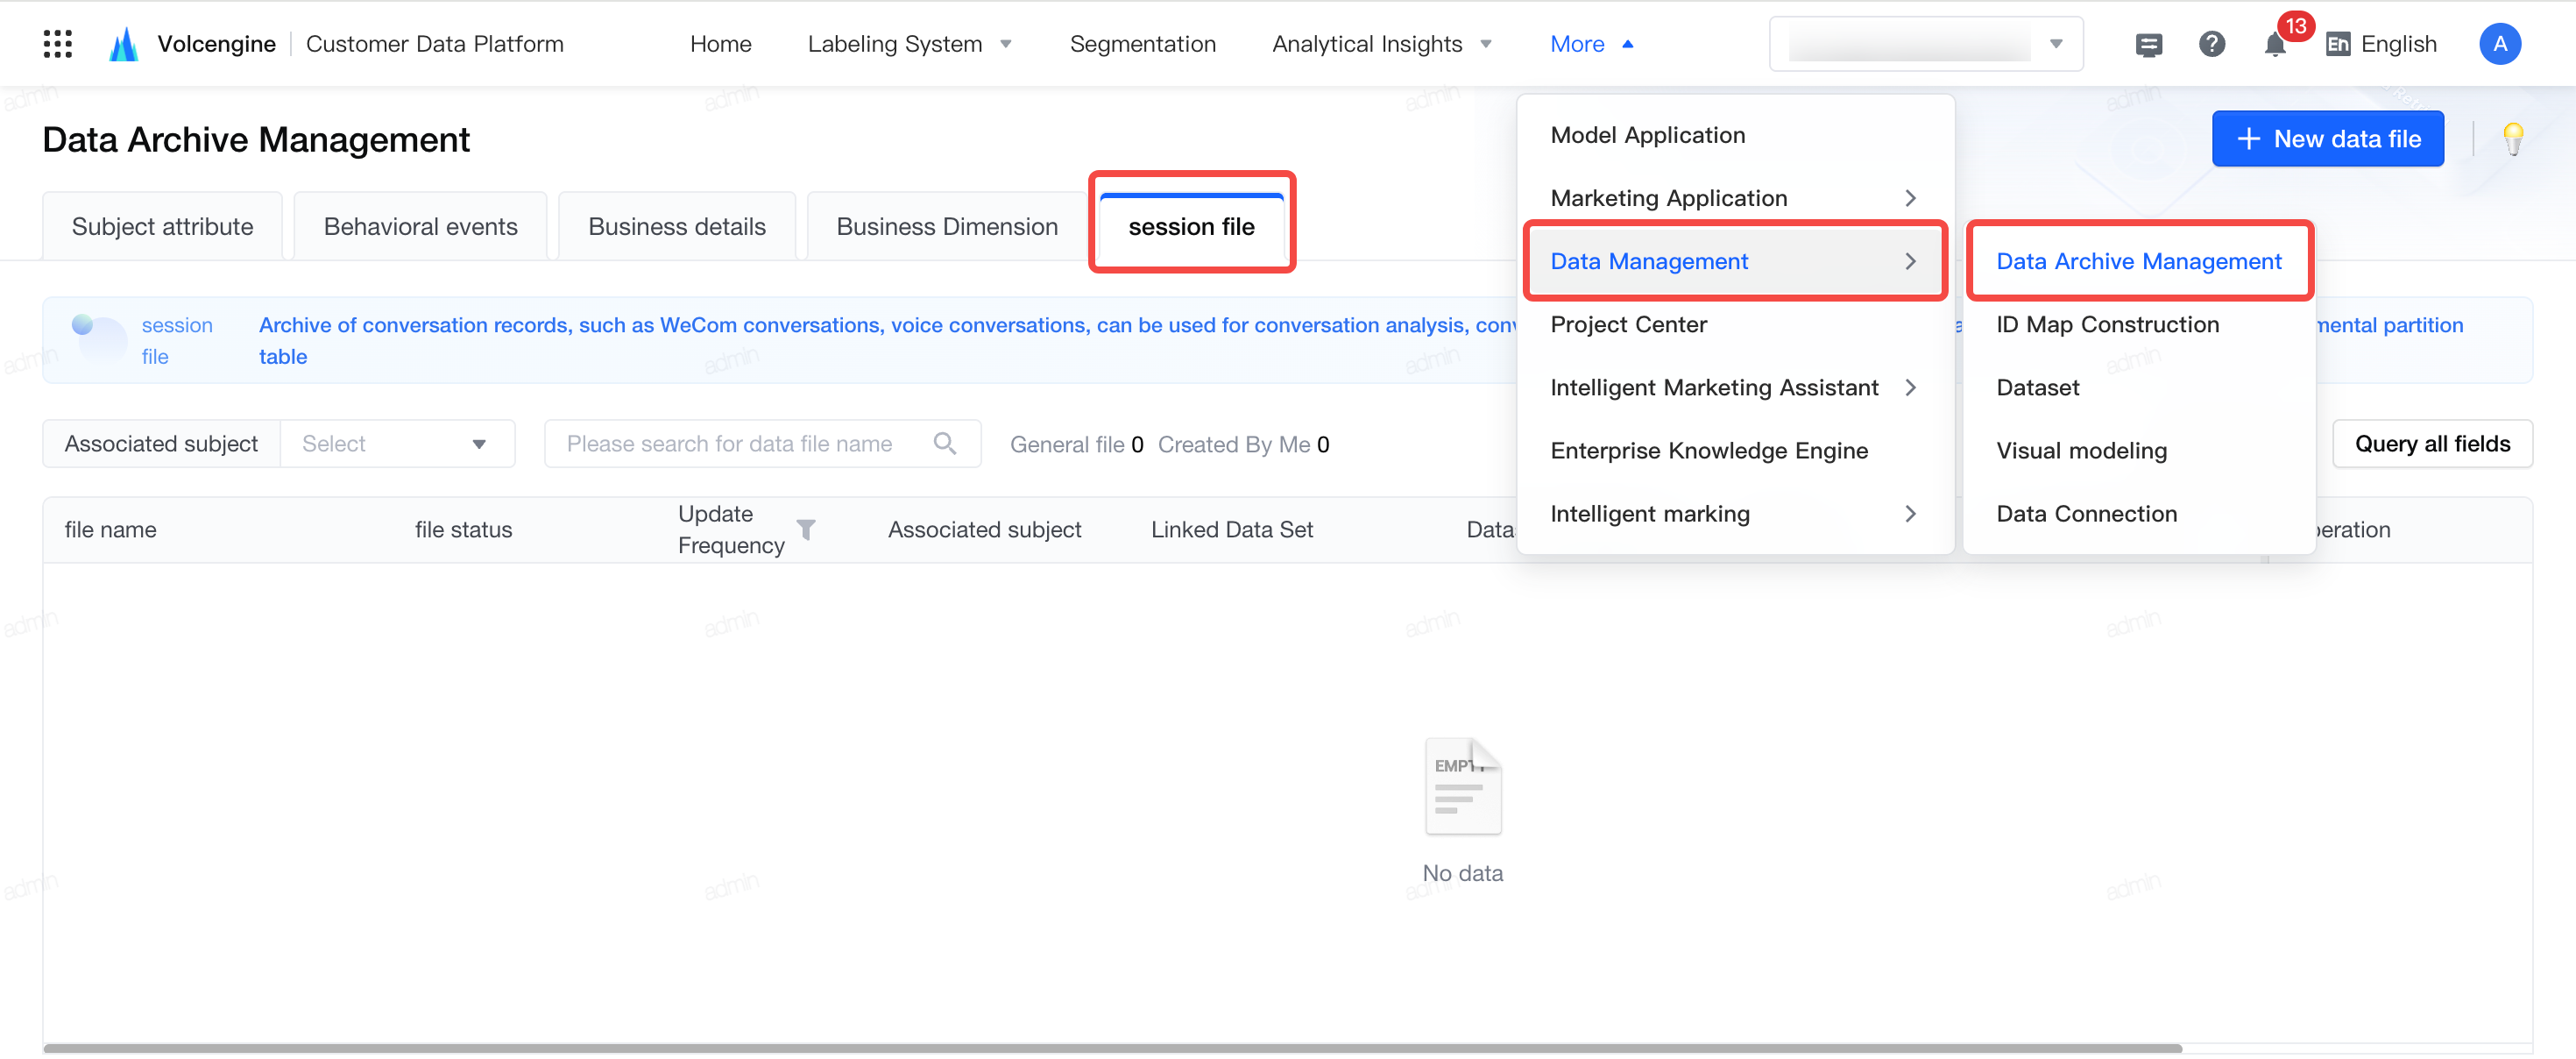Open the help question mark icon

pos(2211,44)
